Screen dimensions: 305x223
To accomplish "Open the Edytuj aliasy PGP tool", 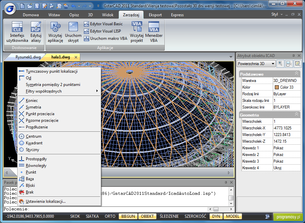I will 36,32.
